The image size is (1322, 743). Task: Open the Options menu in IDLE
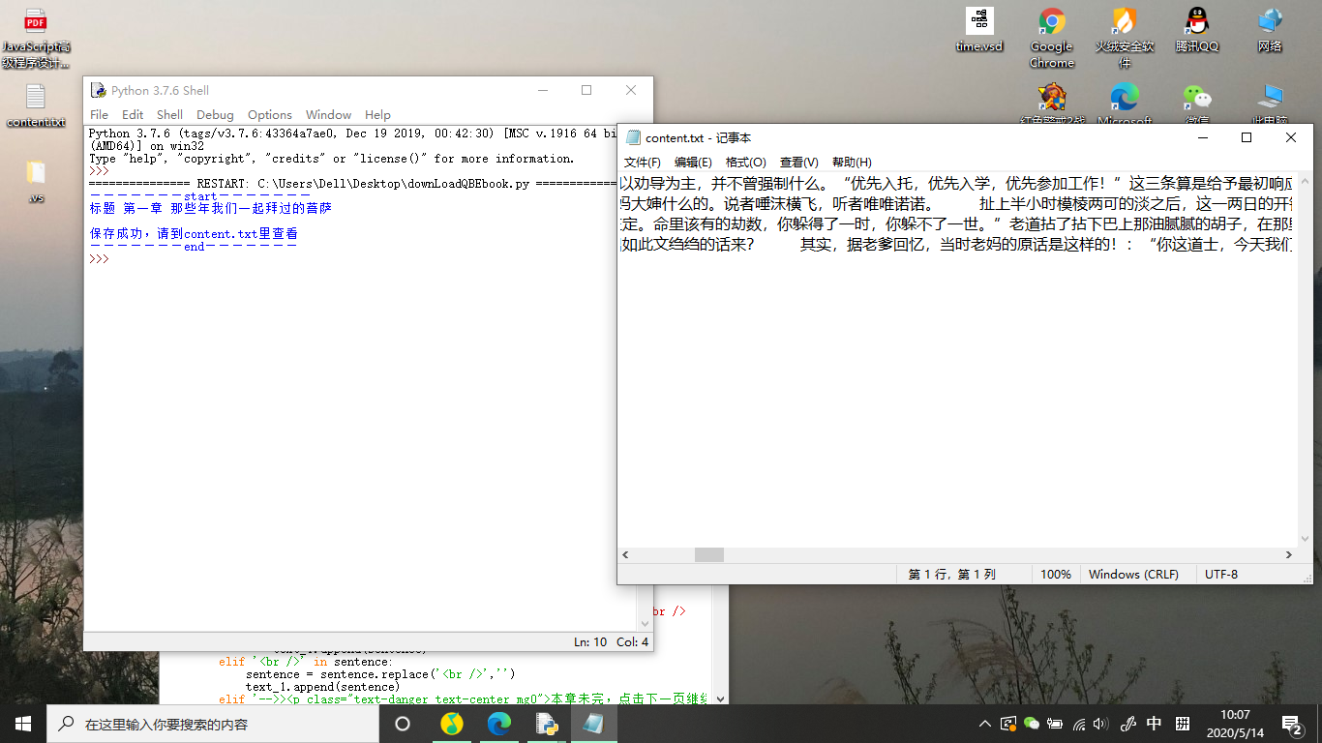[x=269, y=114]
